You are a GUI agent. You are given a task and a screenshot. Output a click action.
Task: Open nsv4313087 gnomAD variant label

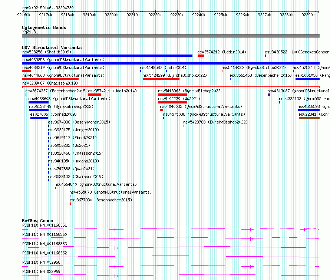[x=298, y=91]
